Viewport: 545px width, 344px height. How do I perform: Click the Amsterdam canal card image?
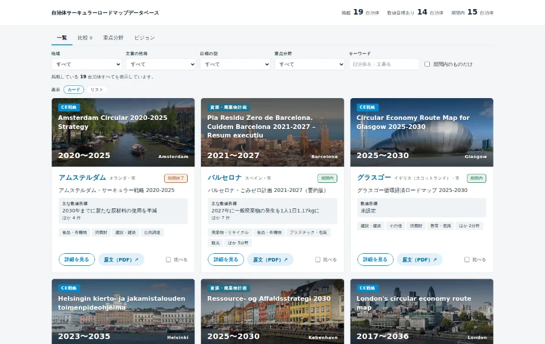(x=123, y=133)
